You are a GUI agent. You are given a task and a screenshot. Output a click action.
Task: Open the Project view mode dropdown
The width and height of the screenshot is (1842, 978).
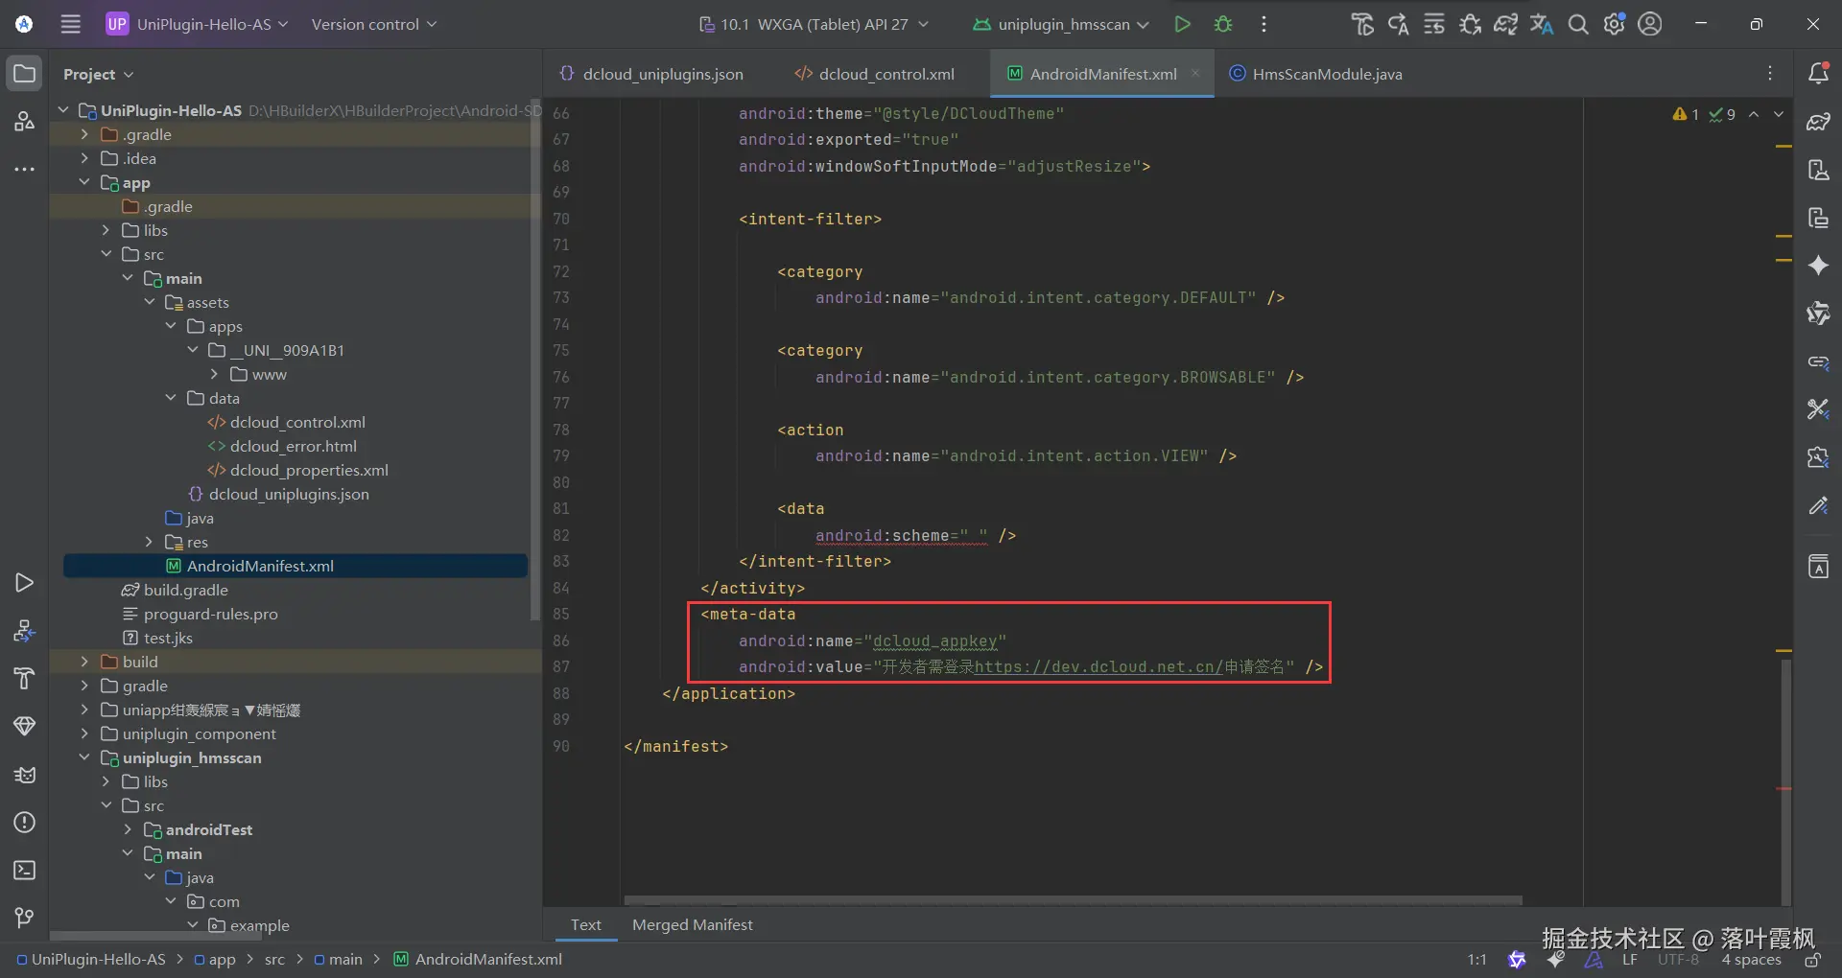tap(99, 74)
